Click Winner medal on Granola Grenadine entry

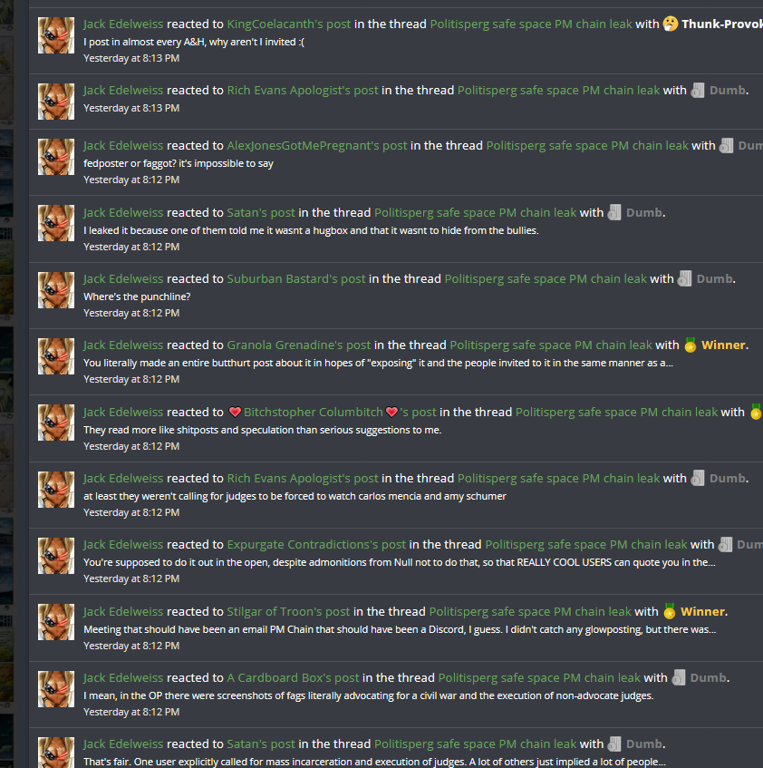[x=691, y=345]
